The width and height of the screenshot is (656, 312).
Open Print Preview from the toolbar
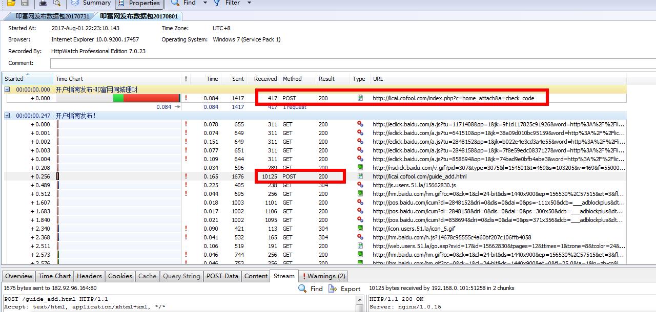(56, 3)
